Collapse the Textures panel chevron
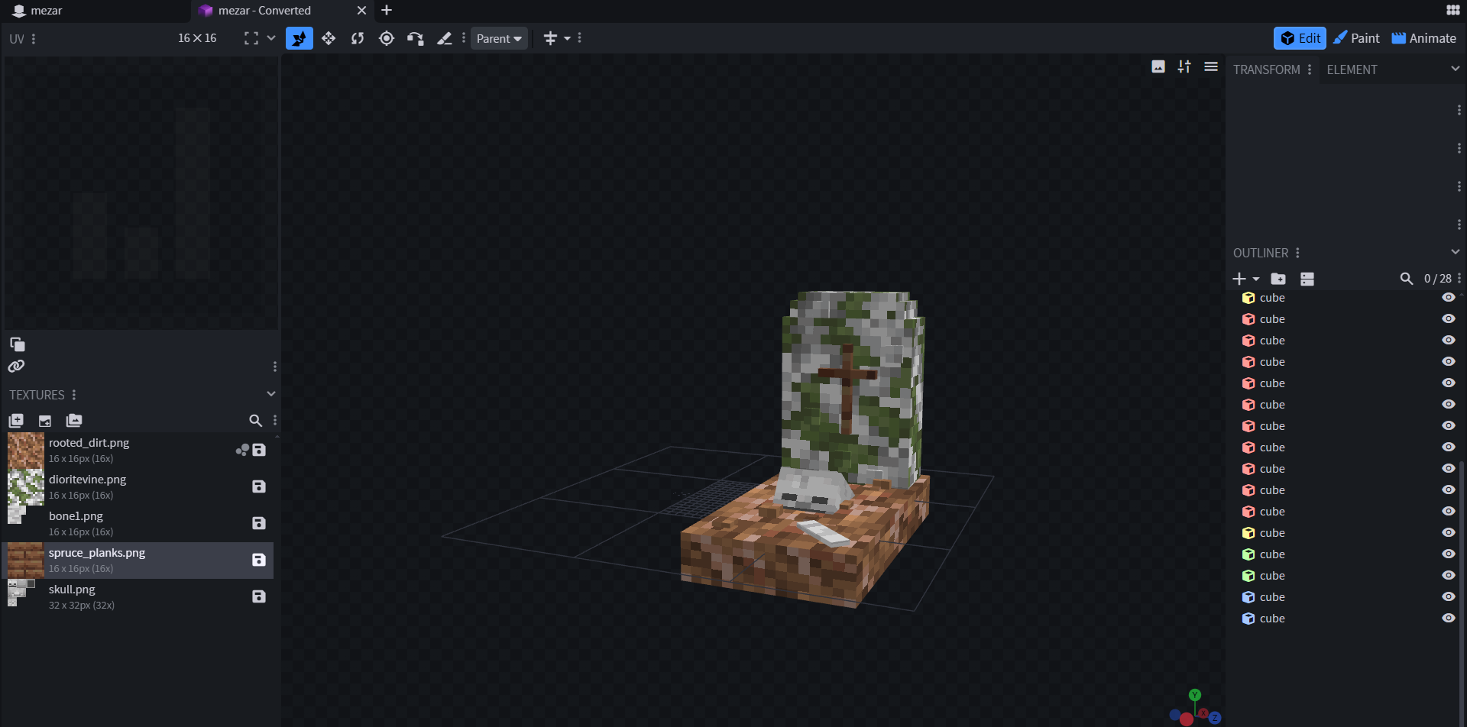This screenshot has height=727, width=1467. coord(271,394)
